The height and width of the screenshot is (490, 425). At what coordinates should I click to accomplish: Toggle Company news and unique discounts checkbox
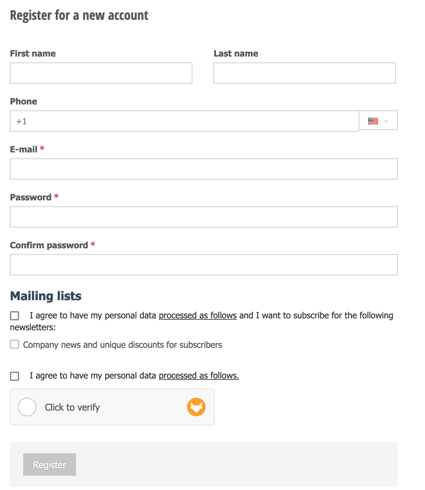pos(15,344)
